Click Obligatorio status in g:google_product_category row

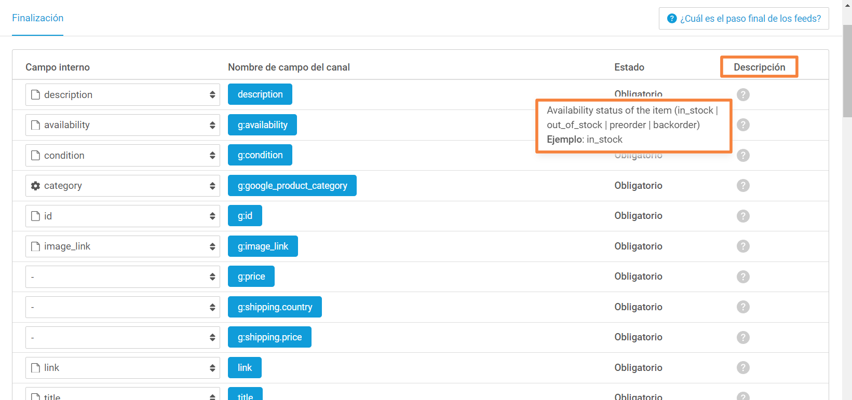(638, 185)
